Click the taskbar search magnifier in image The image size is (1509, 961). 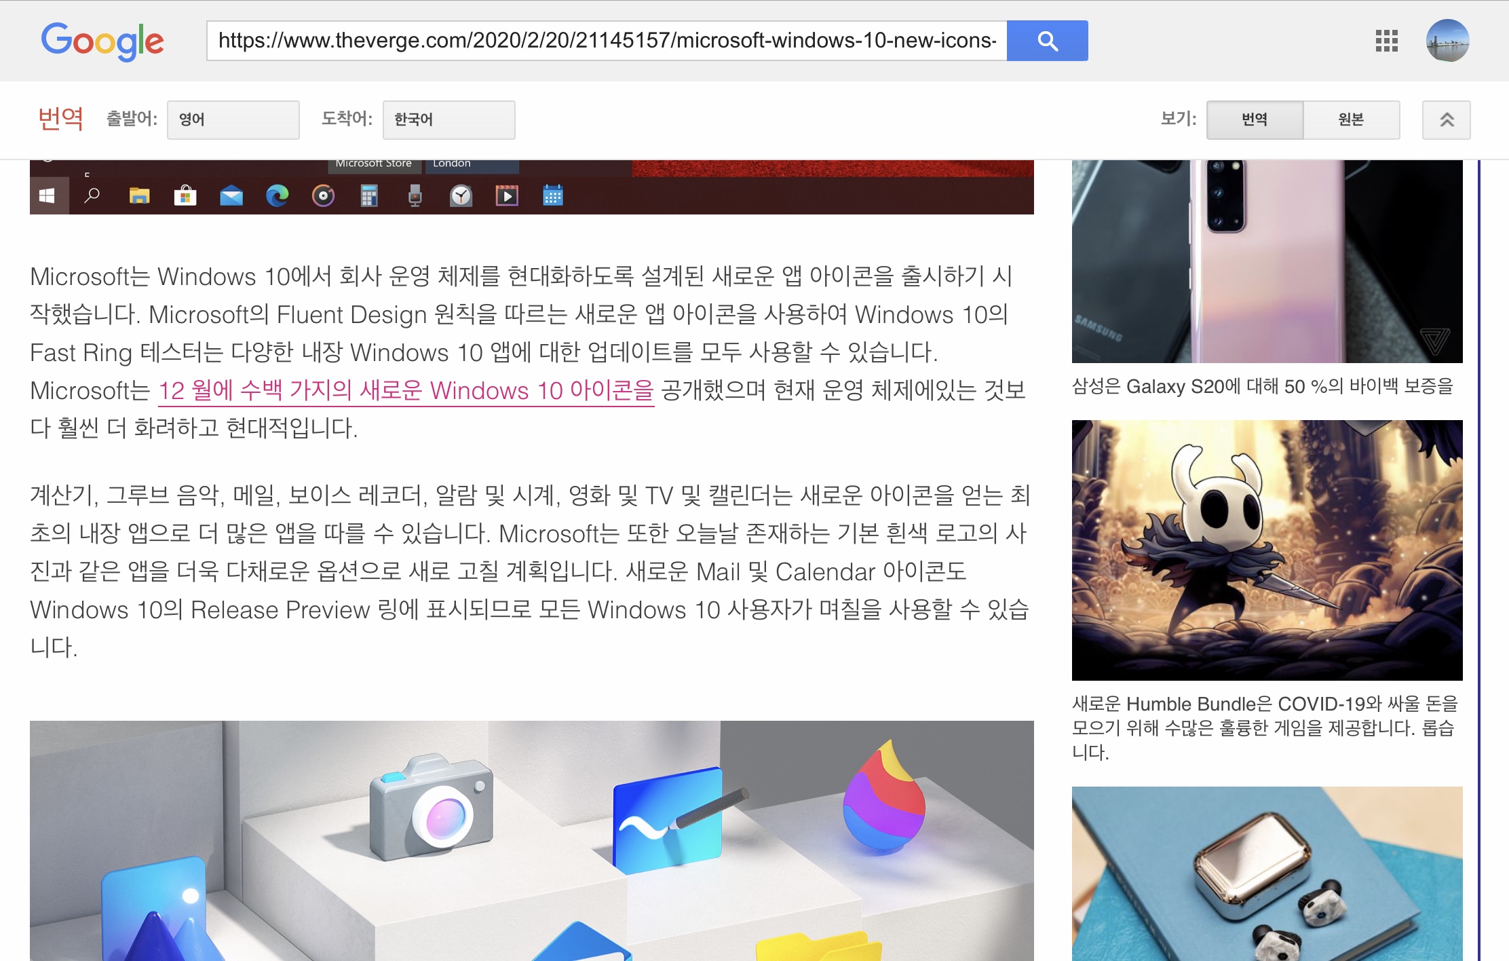92,196
